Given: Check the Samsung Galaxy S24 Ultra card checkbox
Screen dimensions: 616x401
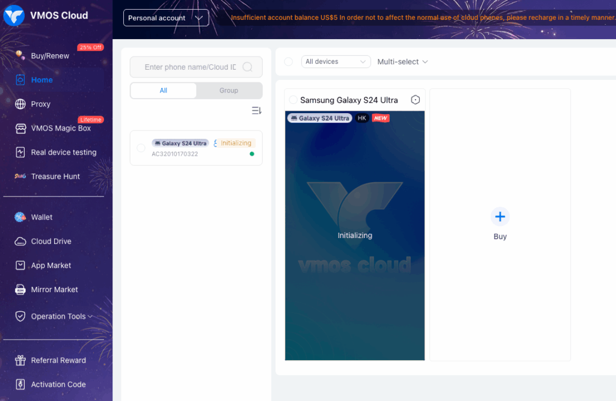Looking at the screenshot, I should click(293, 100).
